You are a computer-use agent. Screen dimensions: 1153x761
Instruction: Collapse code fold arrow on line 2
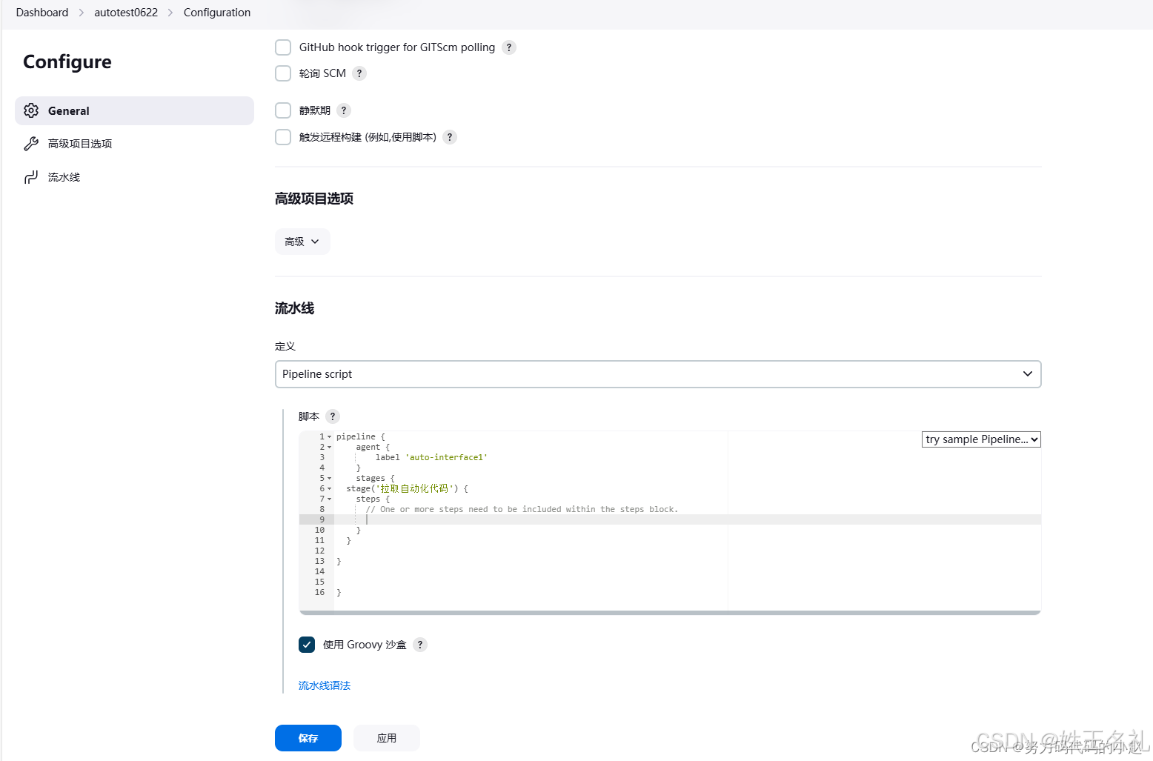tap(330, 448)
